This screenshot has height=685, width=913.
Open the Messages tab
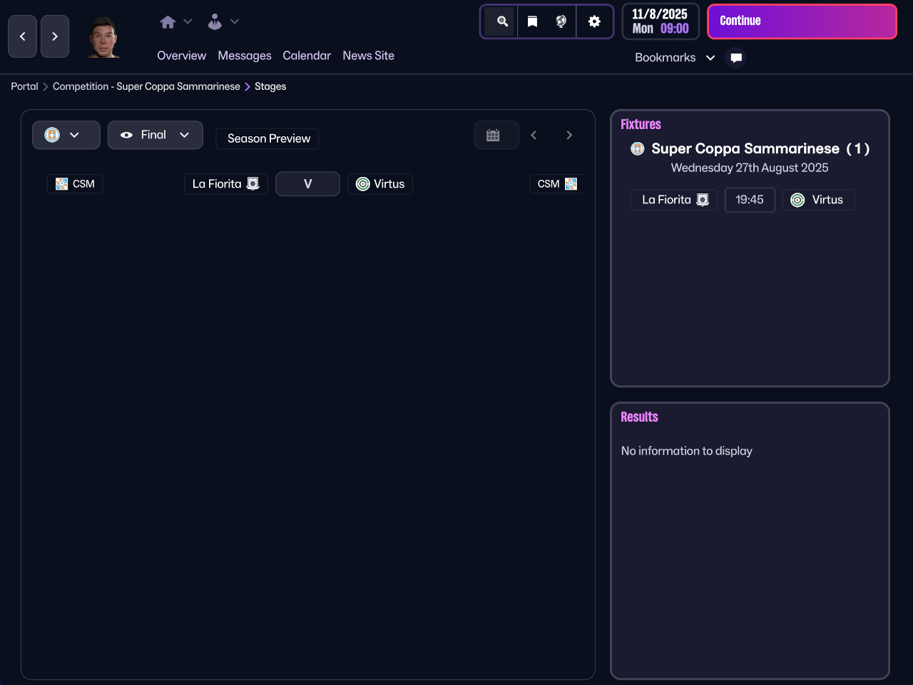coord(245,56)
